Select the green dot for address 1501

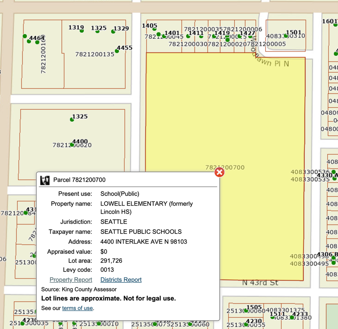click(286, 36)
